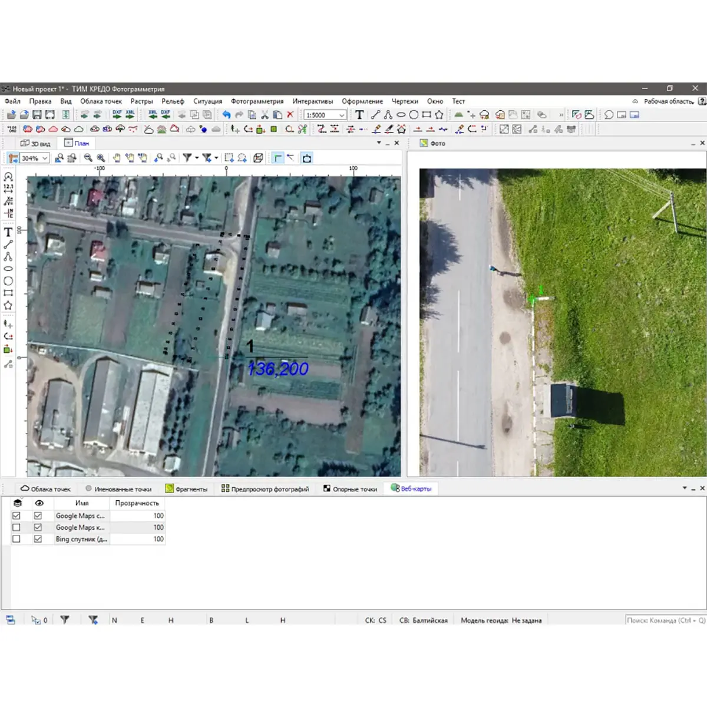Toggle visibility of first Google Maps layer
707x707 pixels.
38,516
